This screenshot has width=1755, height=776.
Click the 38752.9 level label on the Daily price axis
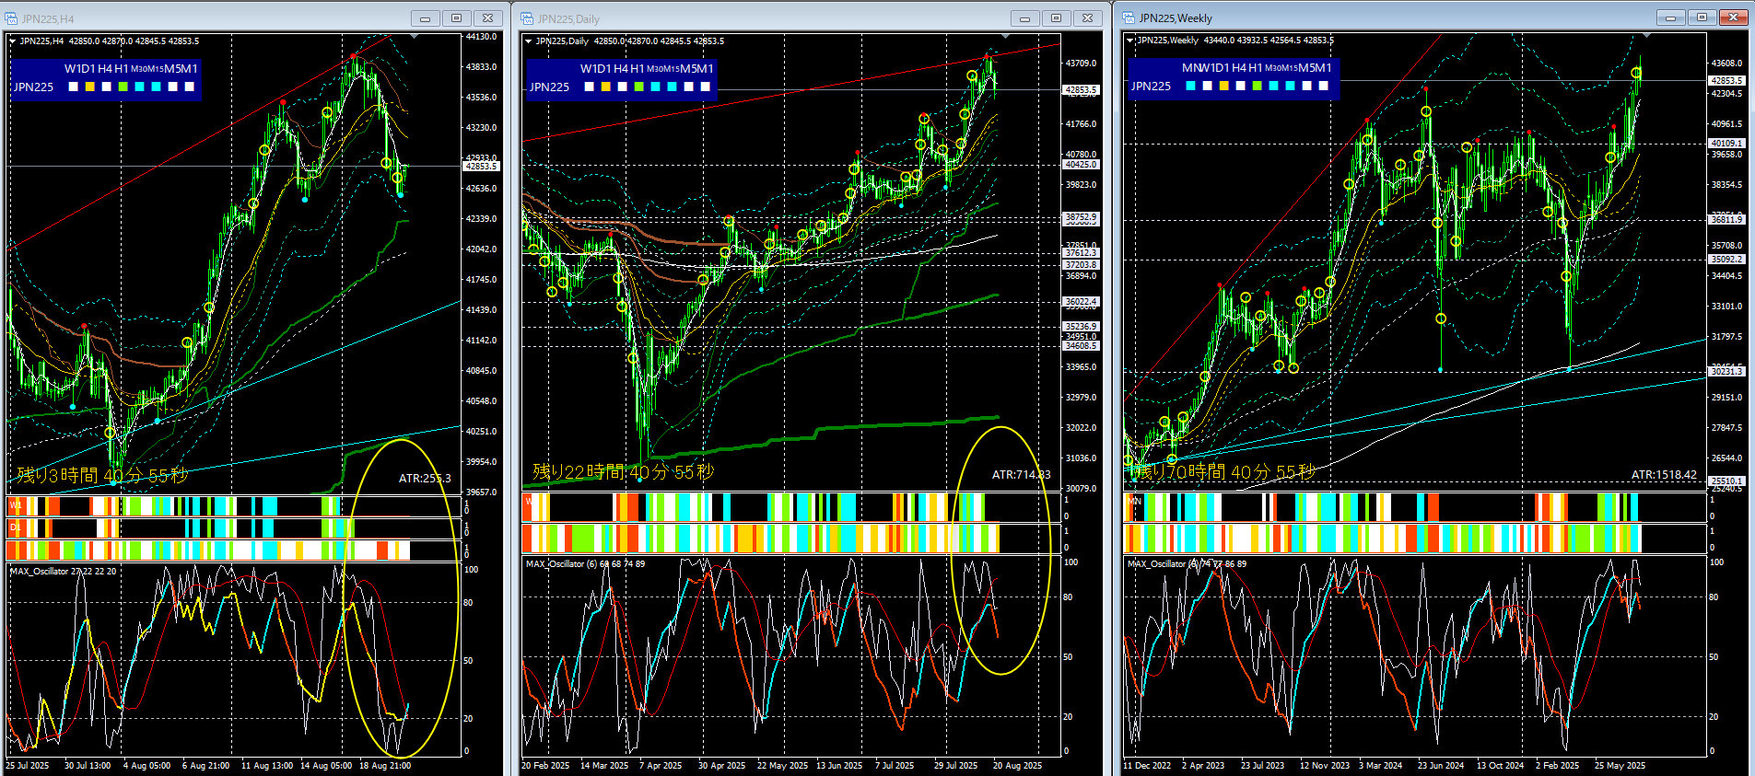(x=1081, y=218)
